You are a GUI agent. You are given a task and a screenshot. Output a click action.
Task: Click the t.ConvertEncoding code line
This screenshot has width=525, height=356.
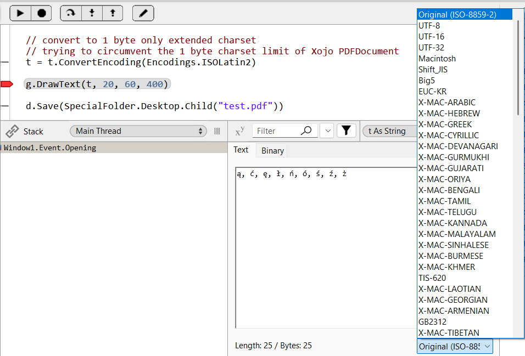pyautogui.click(x=141, y=62)
